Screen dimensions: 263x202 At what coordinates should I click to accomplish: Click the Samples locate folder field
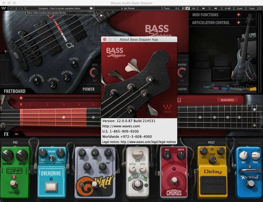tap(59, 8)
